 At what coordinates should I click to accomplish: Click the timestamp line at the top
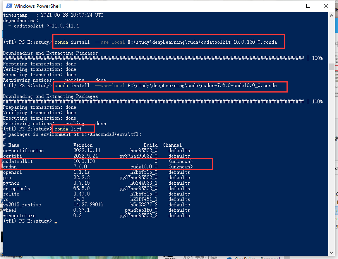[50, 15]
